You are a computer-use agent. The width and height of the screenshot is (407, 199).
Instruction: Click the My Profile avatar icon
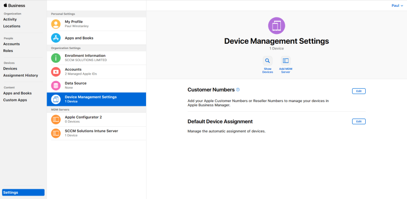point(56,24)
